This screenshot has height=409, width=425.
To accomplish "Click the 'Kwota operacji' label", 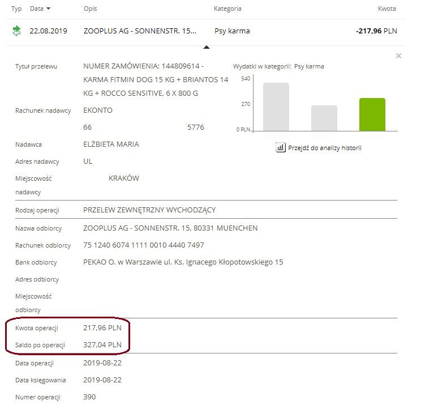I will point(37,328).
